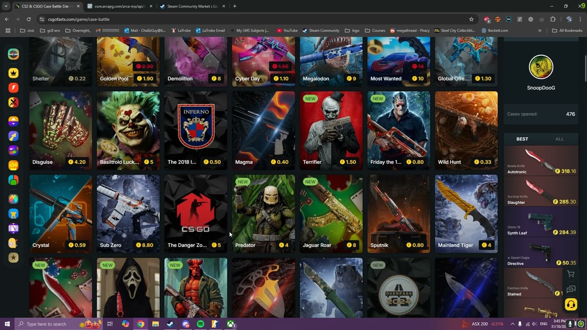Select the Mainland Tiger case

[466, 214]
